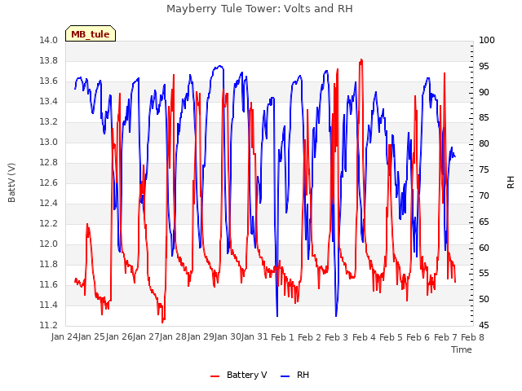Click the MB_tule label badge
This screenshot has height=391, width=522.
pos(91,34)
